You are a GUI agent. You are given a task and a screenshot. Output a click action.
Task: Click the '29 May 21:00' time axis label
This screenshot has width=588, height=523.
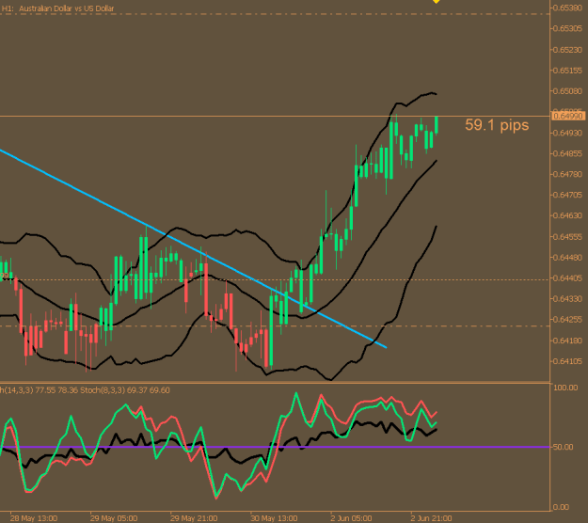pyautogui.click(x=194, y=518)
